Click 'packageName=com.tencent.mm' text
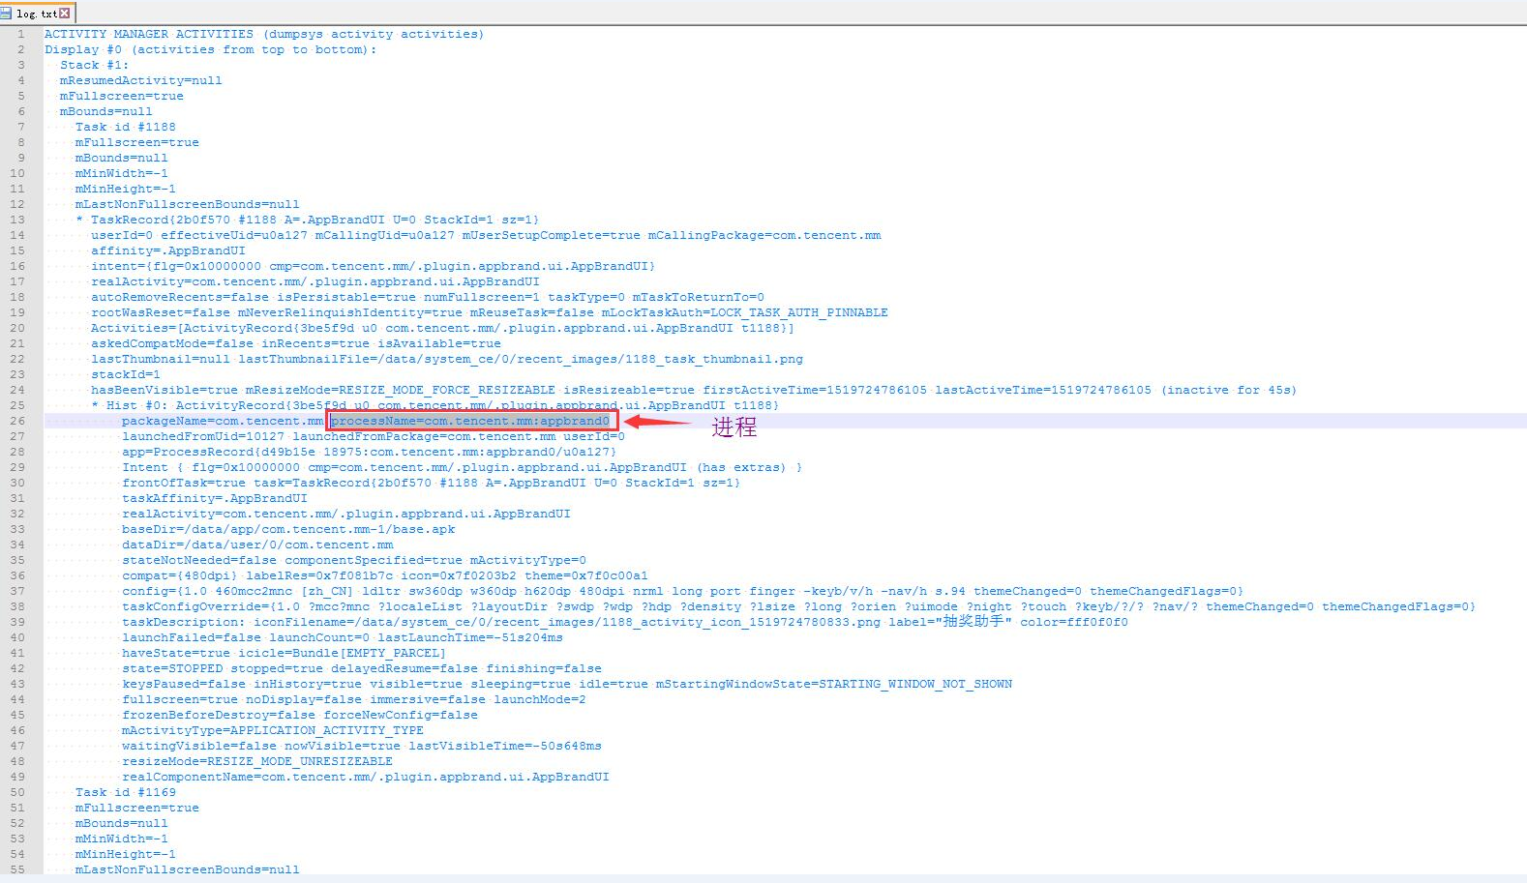 pos(223,421)
